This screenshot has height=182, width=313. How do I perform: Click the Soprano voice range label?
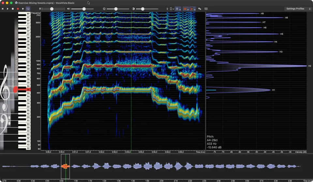pyautogui.click(x=13, y=82)
